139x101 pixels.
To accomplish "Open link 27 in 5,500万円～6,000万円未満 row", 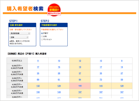I will (x=122, y=73).
